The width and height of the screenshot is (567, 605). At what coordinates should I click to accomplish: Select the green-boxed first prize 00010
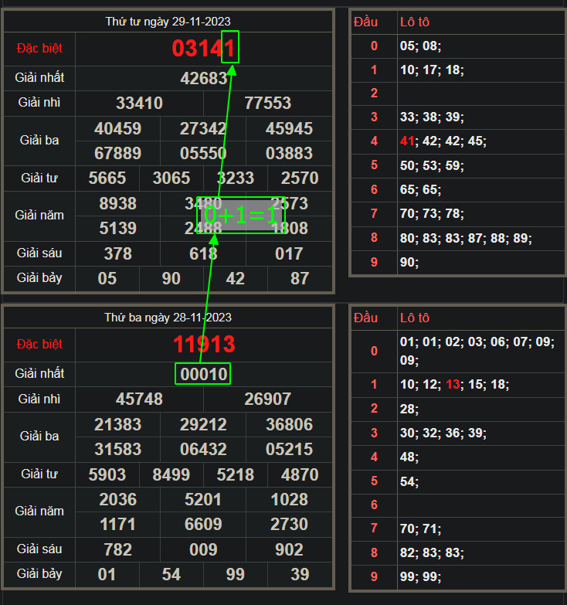click(x=203, y=374)
